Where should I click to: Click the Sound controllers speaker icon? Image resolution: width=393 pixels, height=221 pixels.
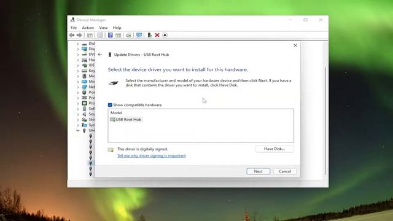85,114
